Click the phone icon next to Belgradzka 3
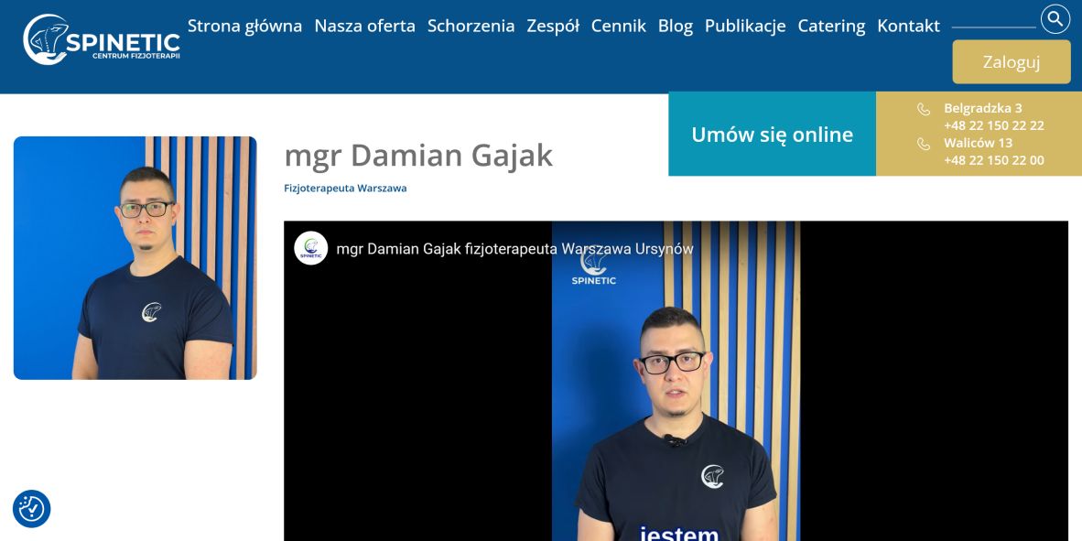Screen dimensions: 1082x541 click(924, 109)
